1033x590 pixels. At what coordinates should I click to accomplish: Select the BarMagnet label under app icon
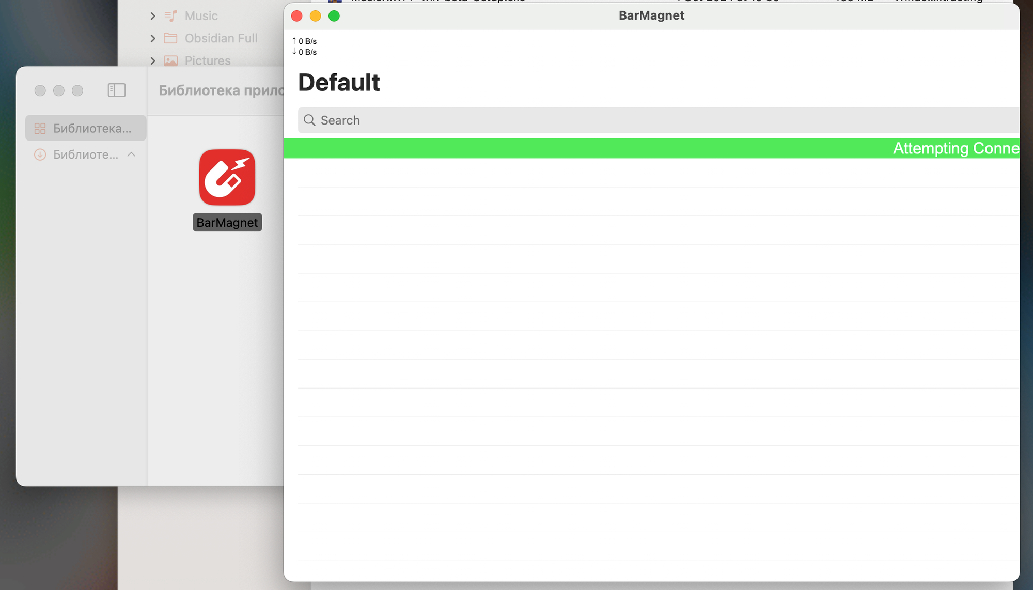[227, 223]
